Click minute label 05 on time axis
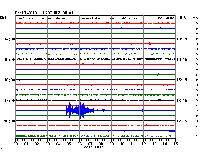Viewport: 200px width, 152px height. point(69,144)
